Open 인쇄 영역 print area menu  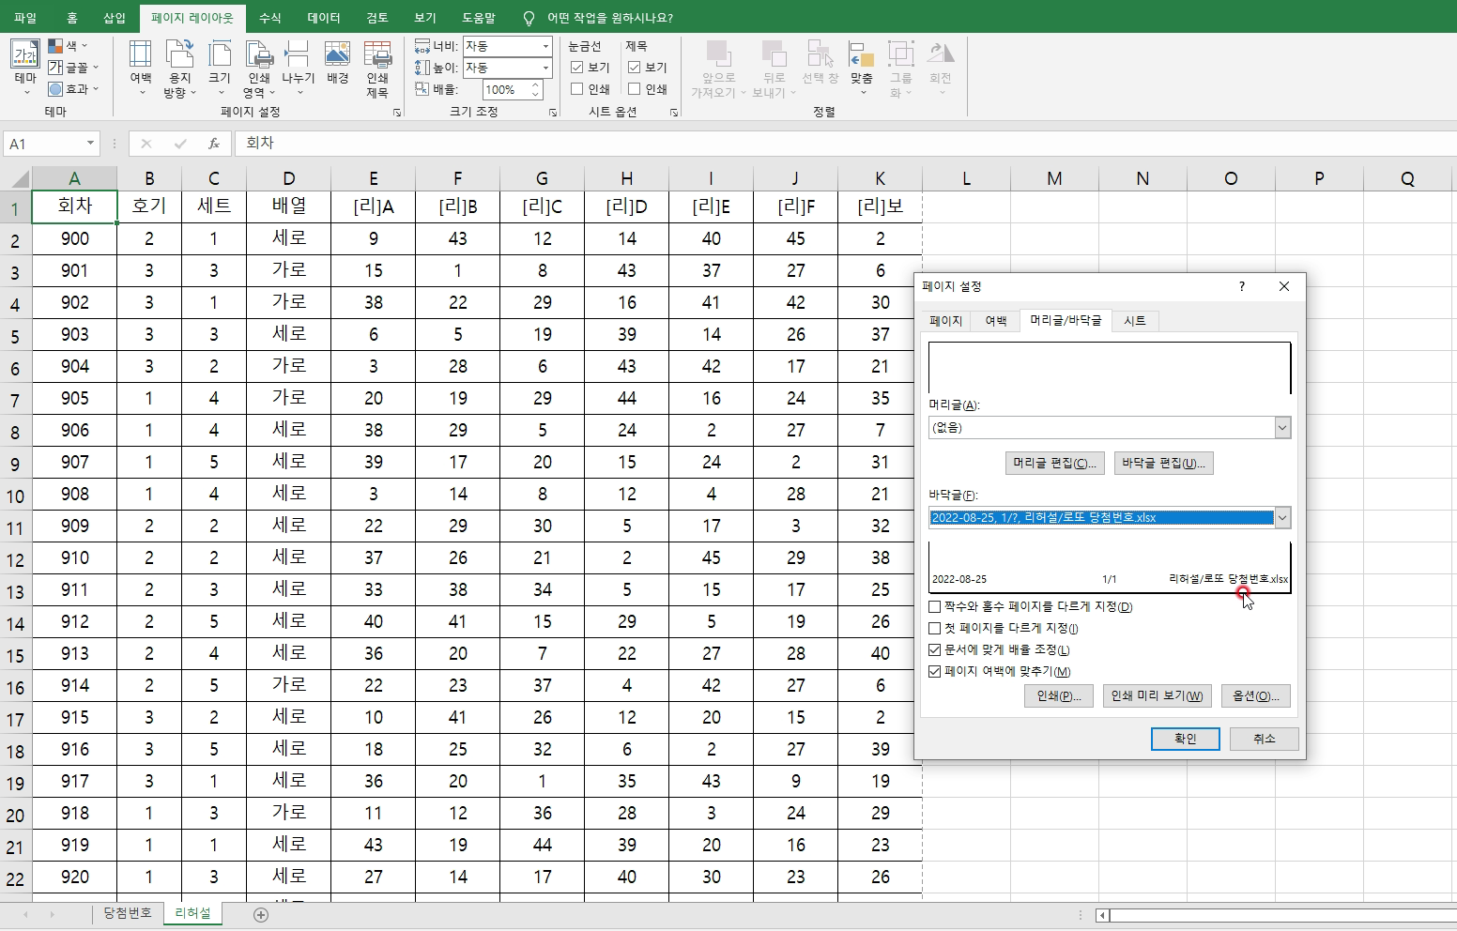point(258,68)
